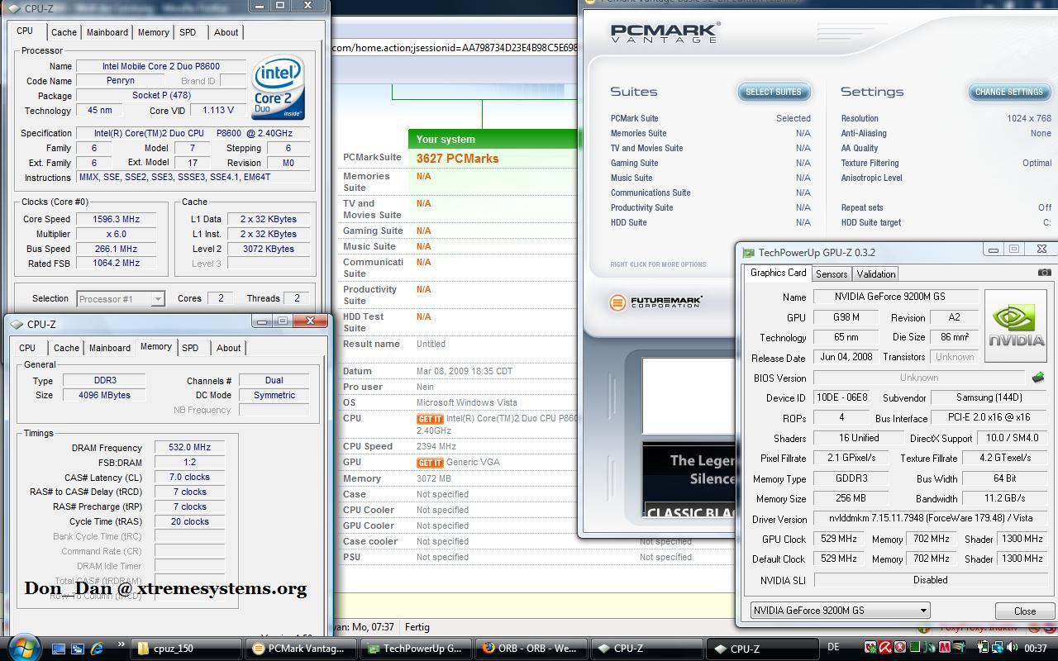Click the lower CPU-Z Memory window title icon
The height and width of the screenshot is (661, 1058).
(17, 325)
